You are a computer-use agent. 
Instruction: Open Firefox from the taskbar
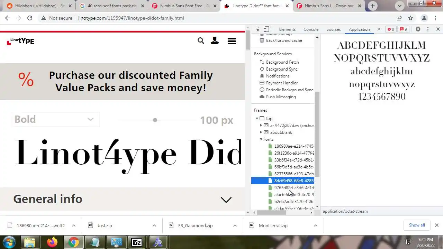click(52, 242)
